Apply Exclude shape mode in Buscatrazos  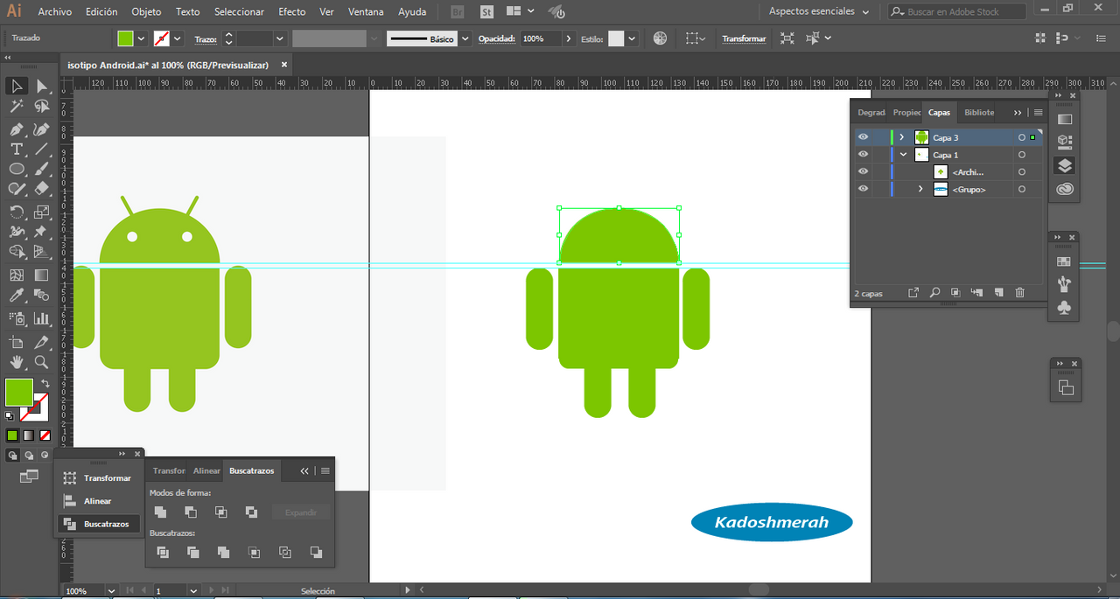pyautogui.click(x=251, y=512)
